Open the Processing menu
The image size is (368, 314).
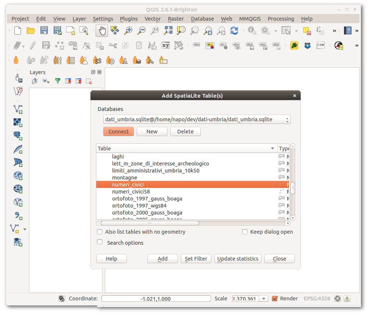pyautogui.click(x=281, y=19)
